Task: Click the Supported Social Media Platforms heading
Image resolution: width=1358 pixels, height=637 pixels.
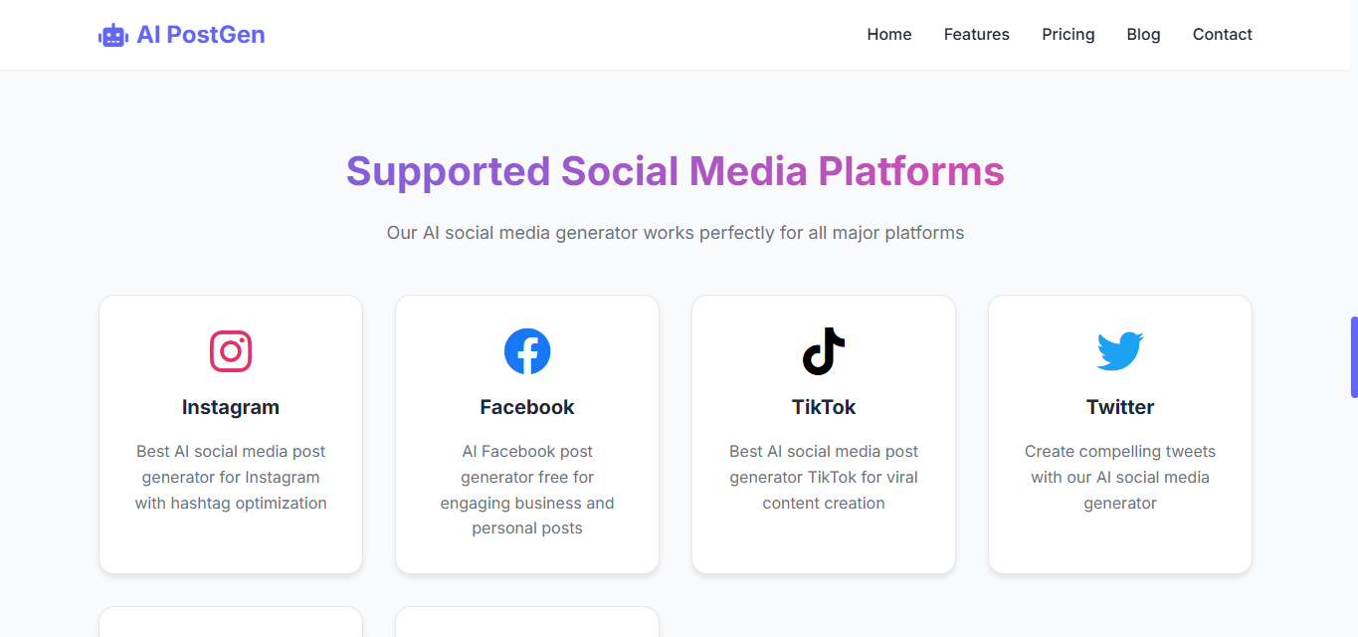Action: click(x=676, y=171)
